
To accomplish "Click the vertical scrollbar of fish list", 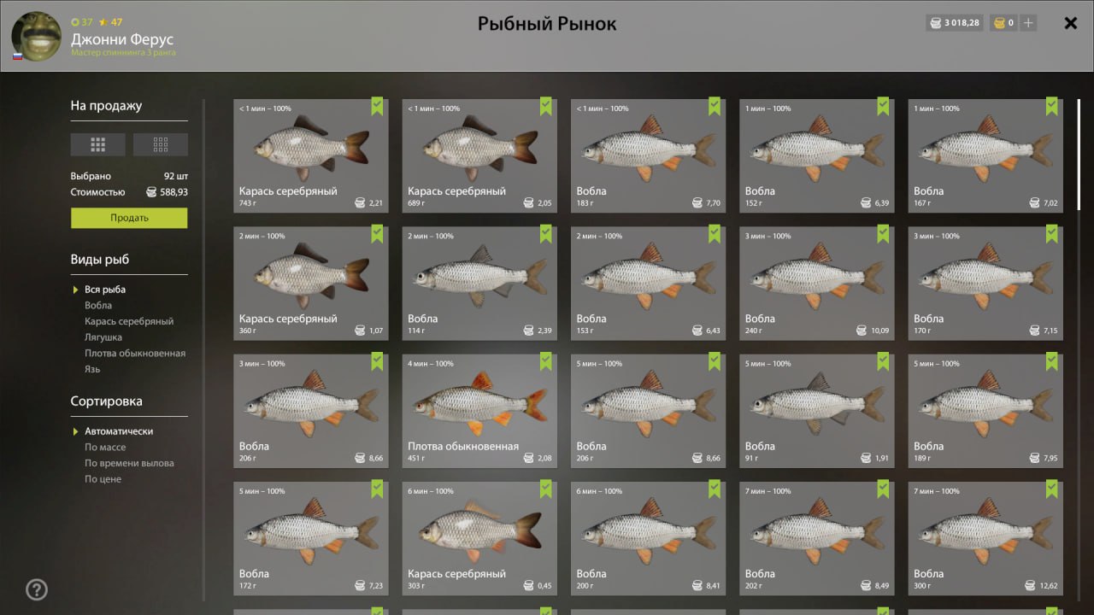I will (x=1078, y=155).
